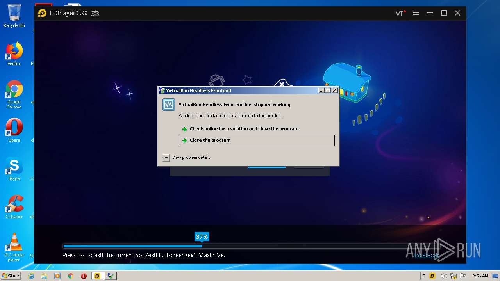Viewport: 500px width, 281px height.
Task: Select the Firefox desktop shortcut
Action: (x=14, y=54)
